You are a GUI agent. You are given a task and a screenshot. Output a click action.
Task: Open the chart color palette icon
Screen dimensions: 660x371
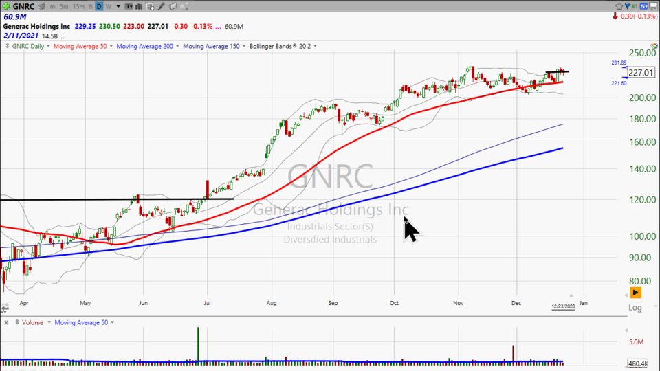(x=654, y=45)
